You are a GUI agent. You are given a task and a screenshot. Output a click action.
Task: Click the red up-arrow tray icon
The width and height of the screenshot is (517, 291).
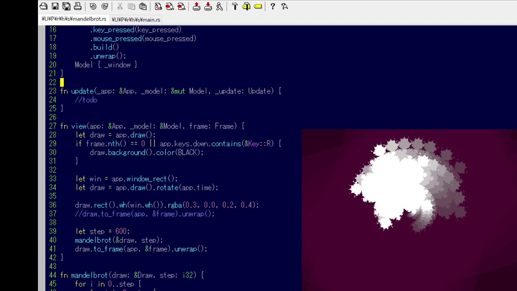click(x=196, y=6)
